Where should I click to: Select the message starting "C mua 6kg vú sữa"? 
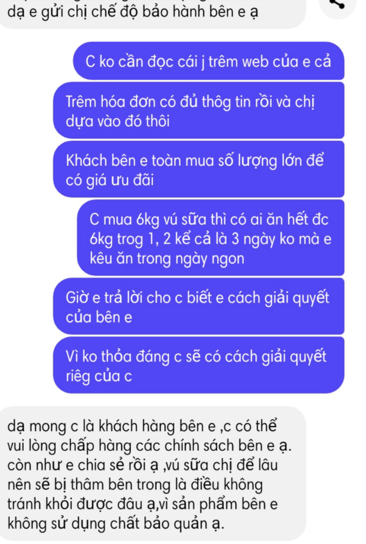[x=211, y=238]
